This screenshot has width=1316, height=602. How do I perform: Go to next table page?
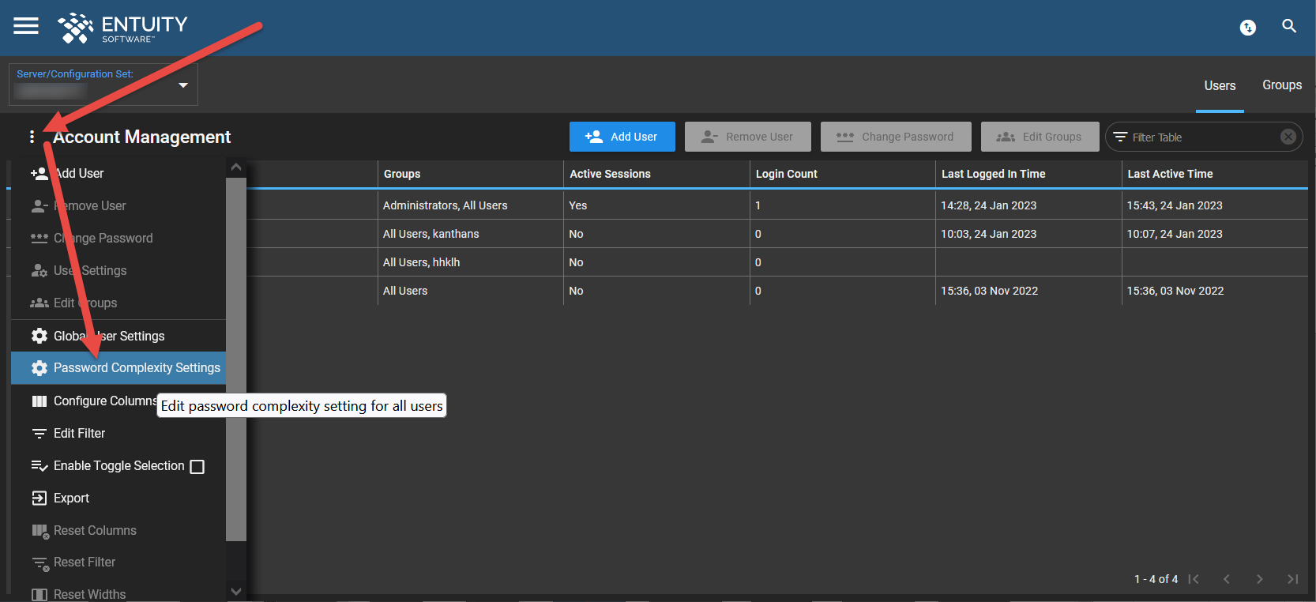[1260, 579]
